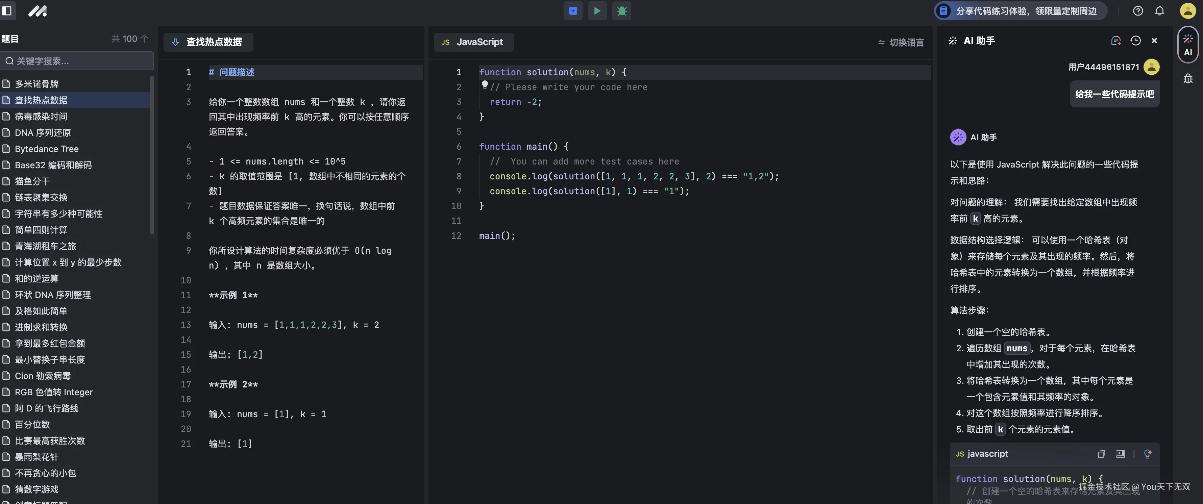
Task: Select the 查找热点数据 problem tab
Action: coord(208,42)
